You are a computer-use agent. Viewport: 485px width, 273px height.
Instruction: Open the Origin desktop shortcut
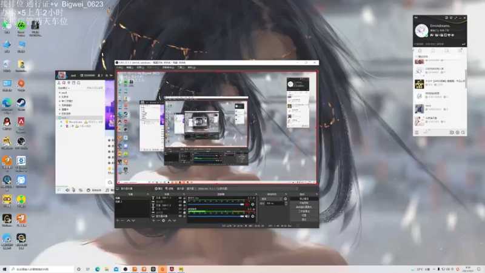(x=21, y=85)
